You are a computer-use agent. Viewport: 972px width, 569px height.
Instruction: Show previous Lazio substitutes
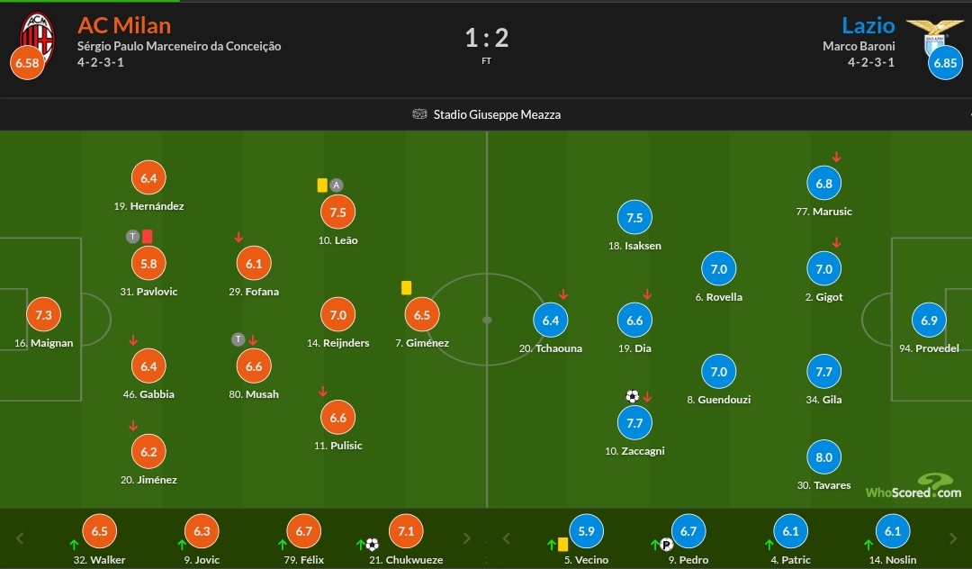(506, 538)
